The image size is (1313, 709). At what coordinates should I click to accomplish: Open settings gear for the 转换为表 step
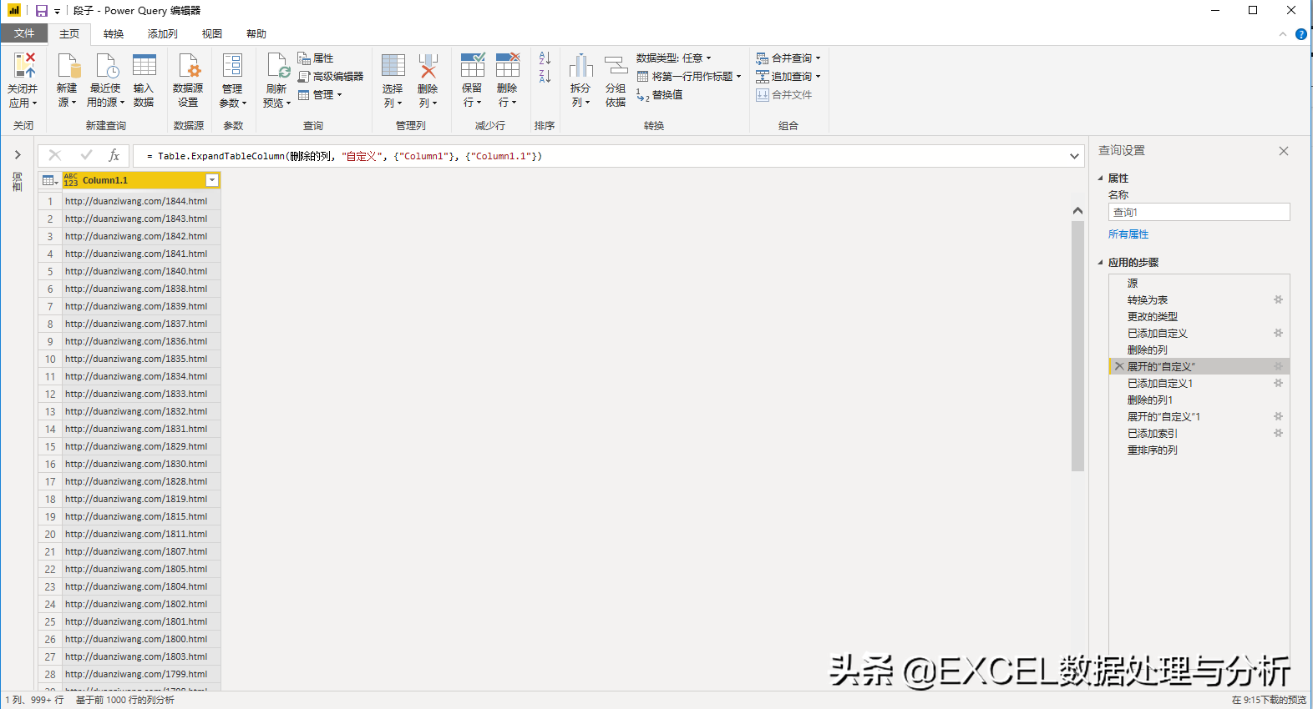click(1278, 299)
